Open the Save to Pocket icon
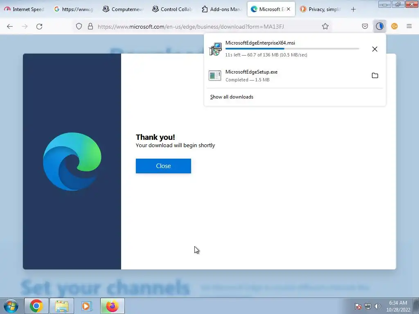 click(x=365, y=26)
